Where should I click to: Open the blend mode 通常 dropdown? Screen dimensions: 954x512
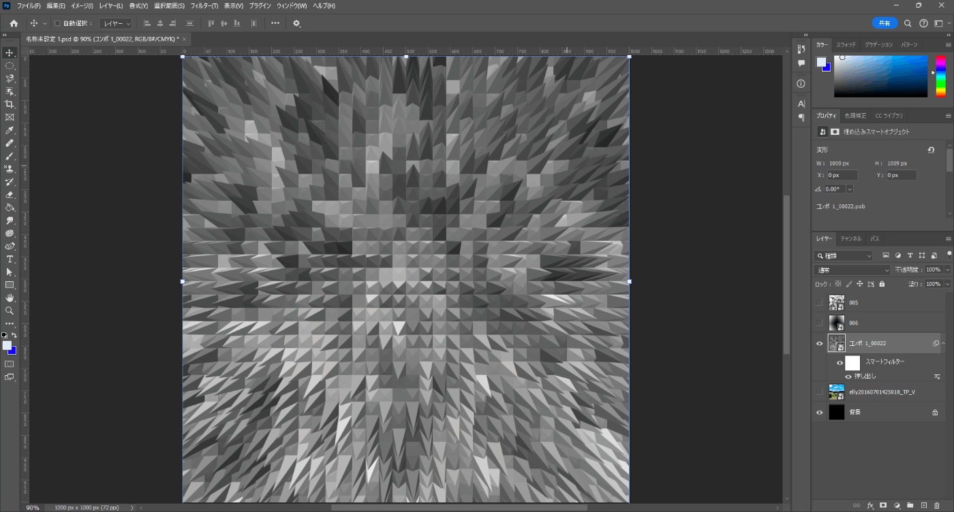(853, 270)
